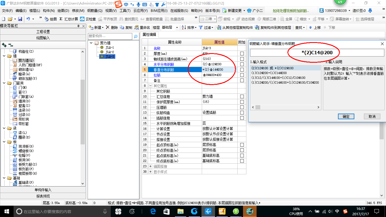Toggle 附加 checkbox for 起点顶标高 row
The image size is (386, 217).
click(242, 145)
